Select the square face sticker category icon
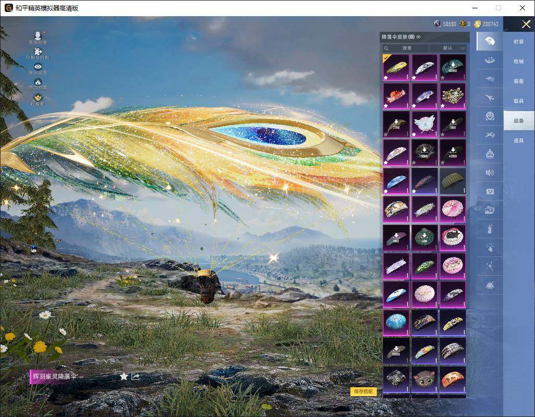This screenshot has width=535, height=417. pos(490,191)
